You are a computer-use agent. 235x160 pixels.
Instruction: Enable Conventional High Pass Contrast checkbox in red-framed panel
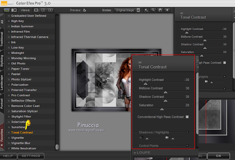pos(187,117)
